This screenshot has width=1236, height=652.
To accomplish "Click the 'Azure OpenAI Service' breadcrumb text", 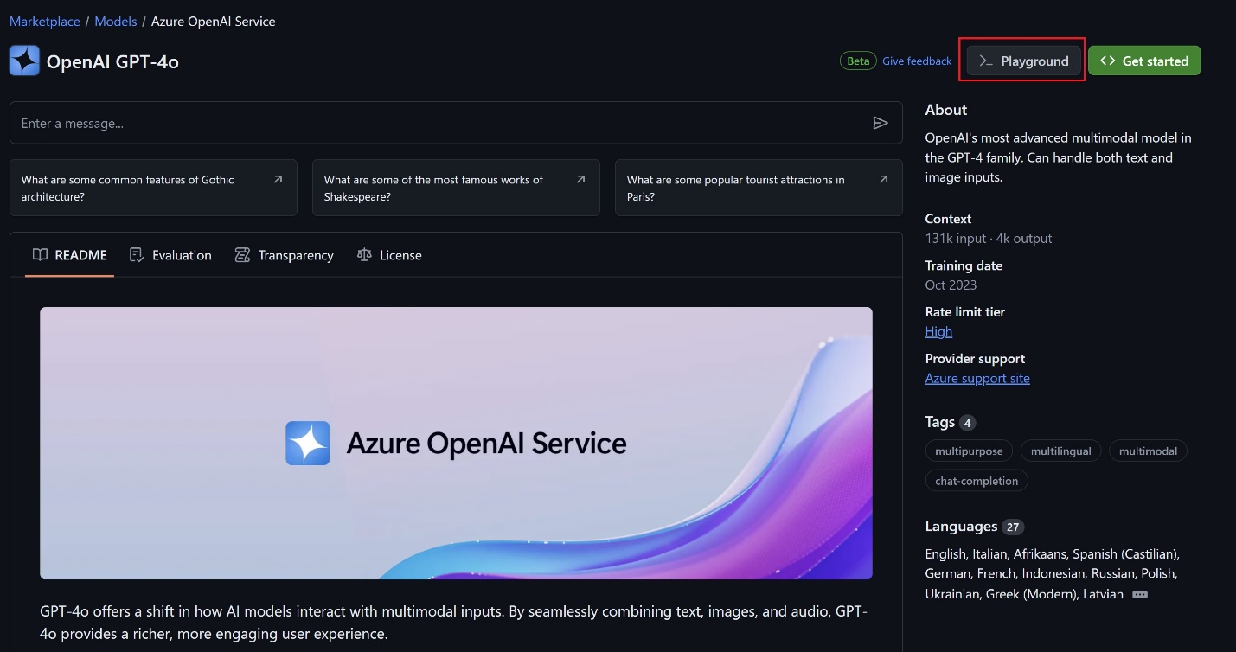I will coord(213,22).
